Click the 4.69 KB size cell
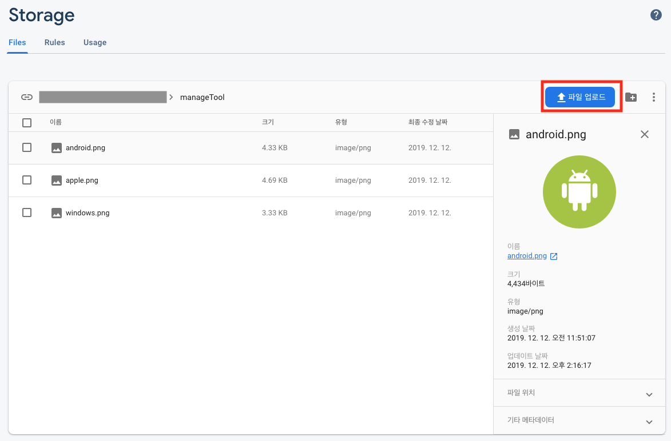Screen dimensions: 671x441 pyautogui.click(x=275, y=181)
